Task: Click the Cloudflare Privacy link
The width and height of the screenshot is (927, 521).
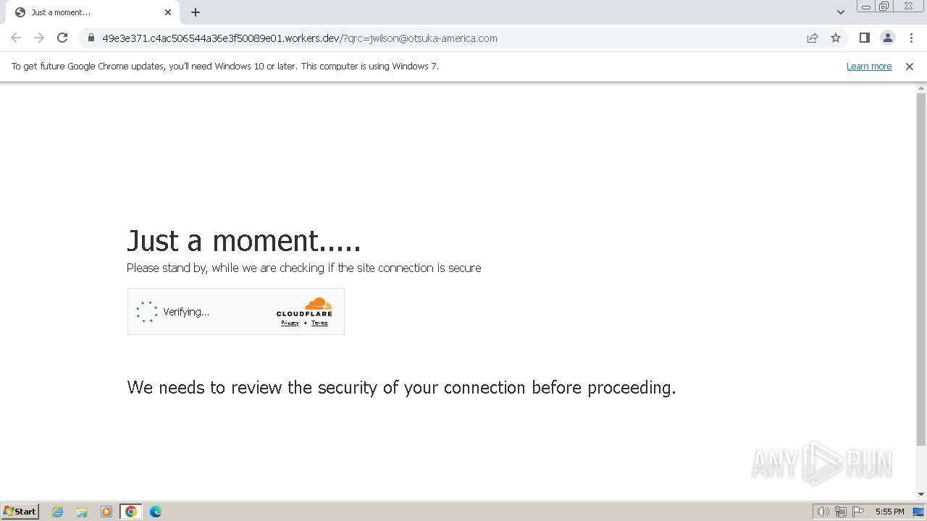Action: click(290, 323)
